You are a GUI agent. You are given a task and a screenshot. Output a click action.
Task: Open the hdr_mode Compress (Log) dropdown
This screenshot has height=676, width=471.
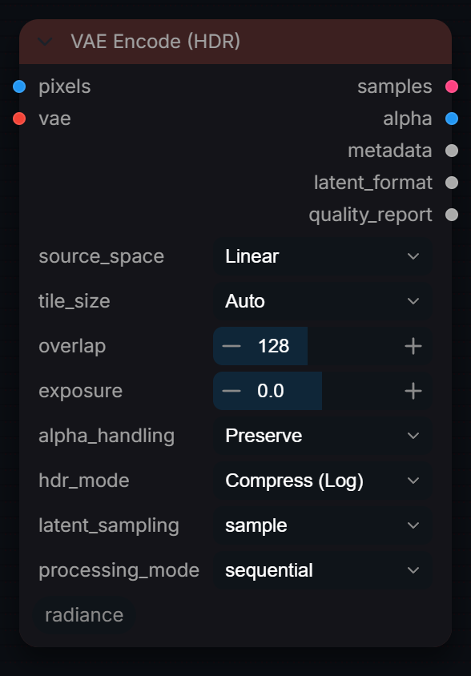pos(323,481)
